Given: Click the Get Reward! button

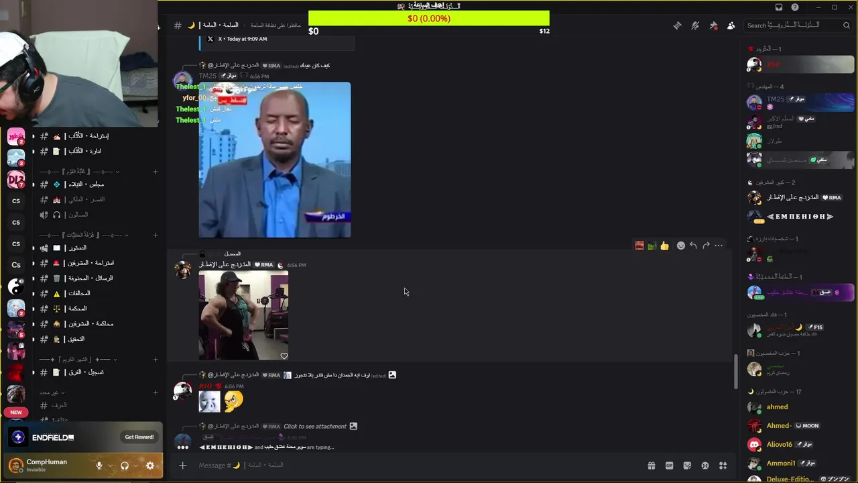Looking at the screenshot, I should (139, 437).
